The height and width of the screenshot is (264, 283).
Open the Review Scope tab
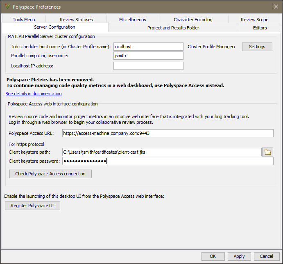click(x=254, y=20)
